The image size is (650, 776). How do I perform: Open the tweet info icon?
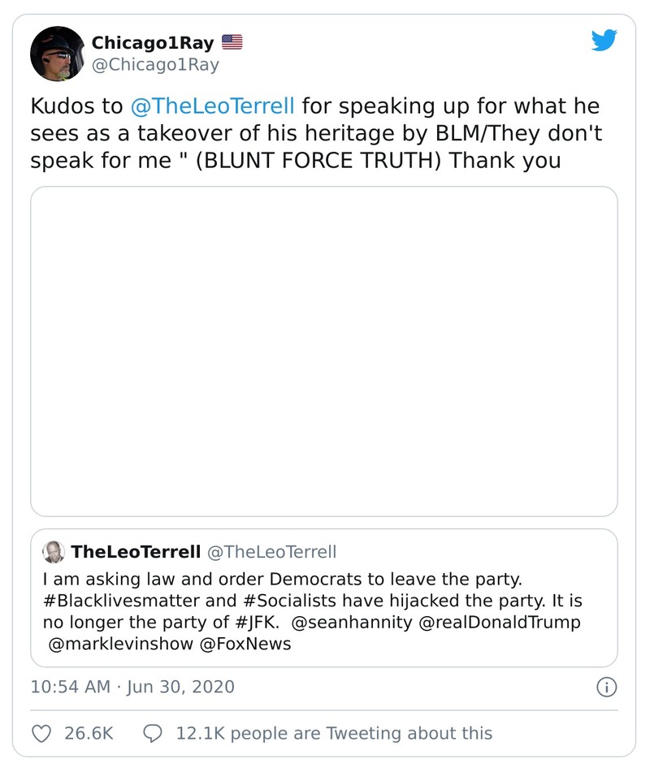click(x=606, y=688)
